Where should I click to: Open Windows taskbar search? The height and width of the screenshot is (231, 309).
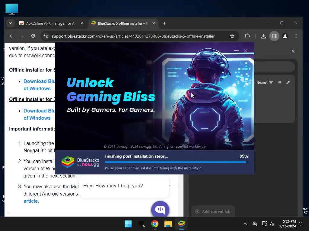pyautogui.click(x=142, y=224)
